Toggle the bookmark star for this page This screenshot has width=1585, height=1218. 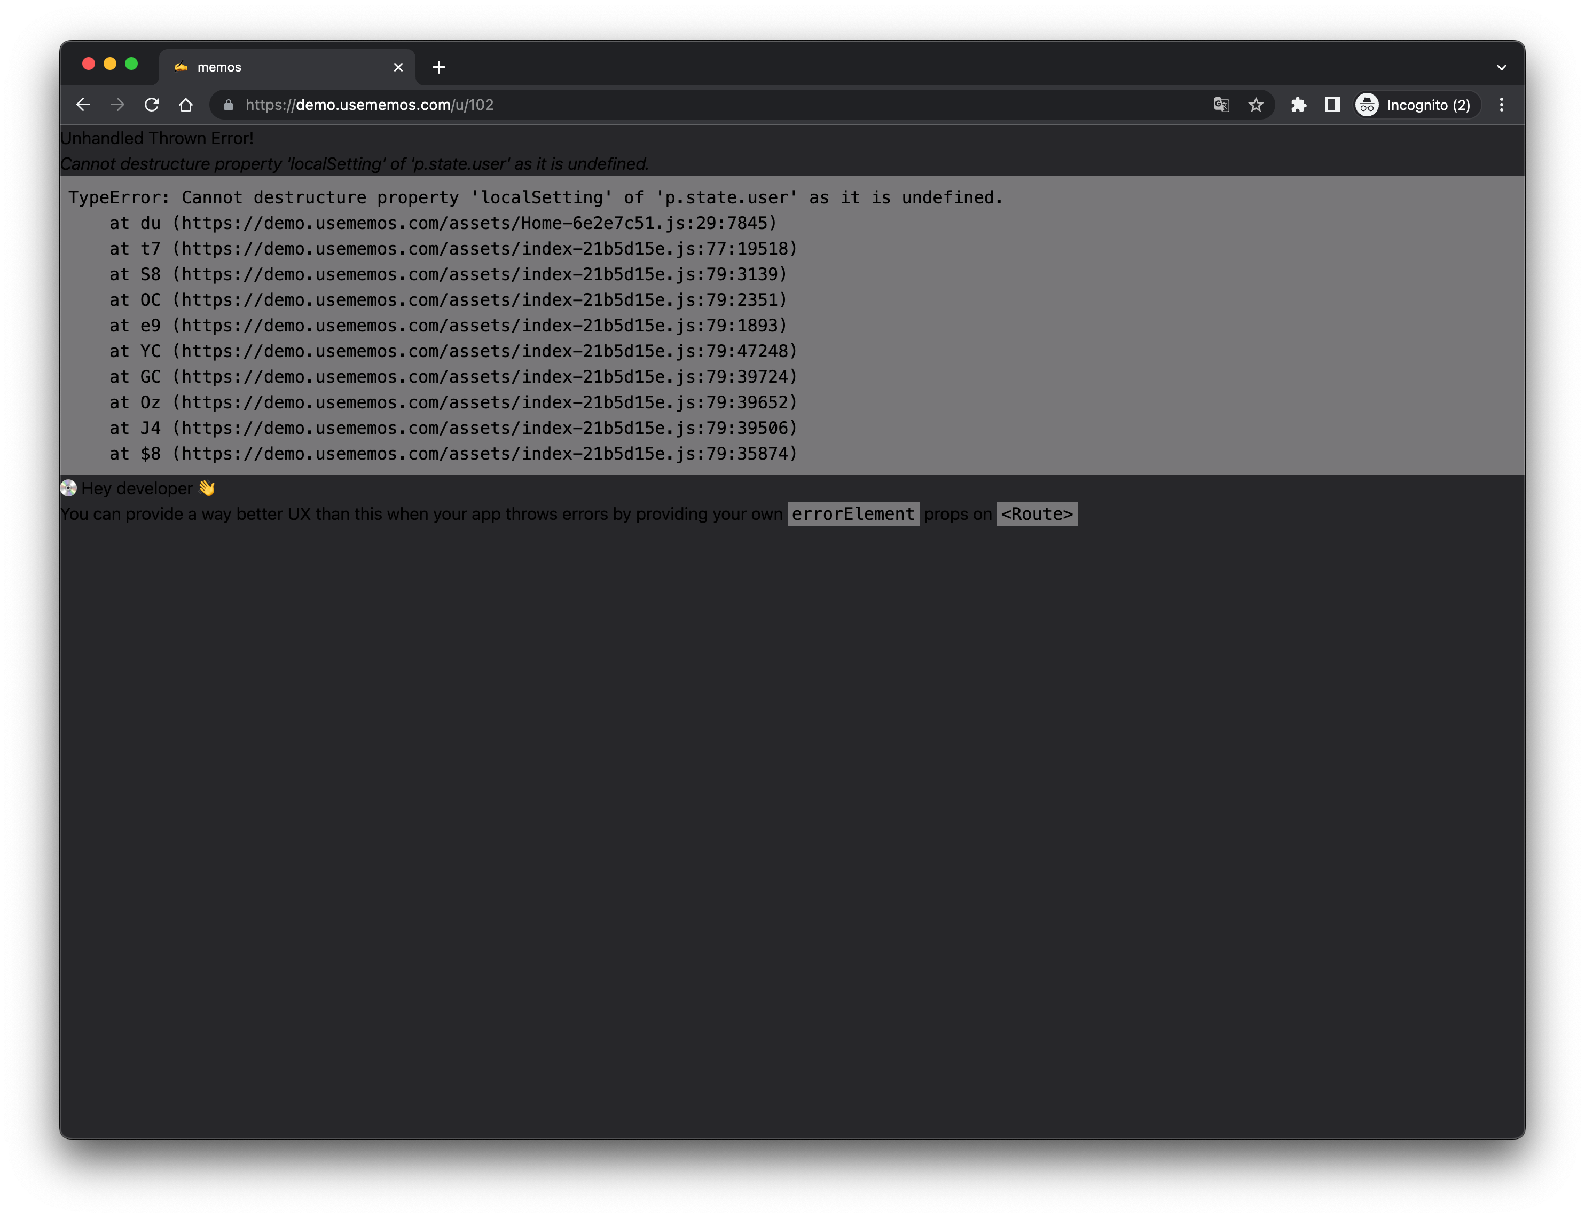[1256, 105]
